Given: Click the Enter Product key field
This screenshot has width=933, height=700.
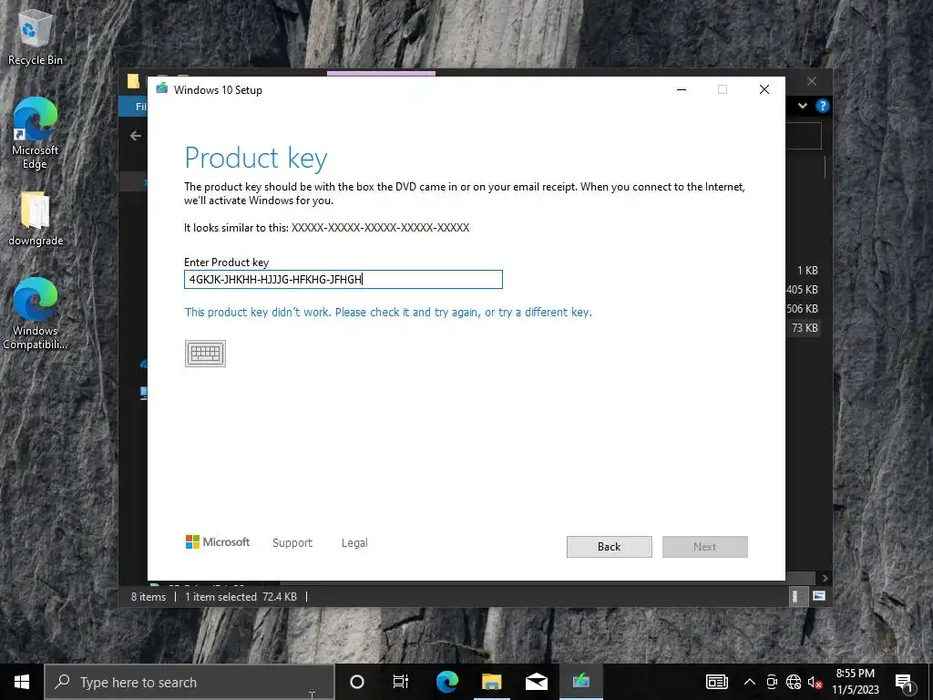Looking at the screenshot, I should pos(343,279).
